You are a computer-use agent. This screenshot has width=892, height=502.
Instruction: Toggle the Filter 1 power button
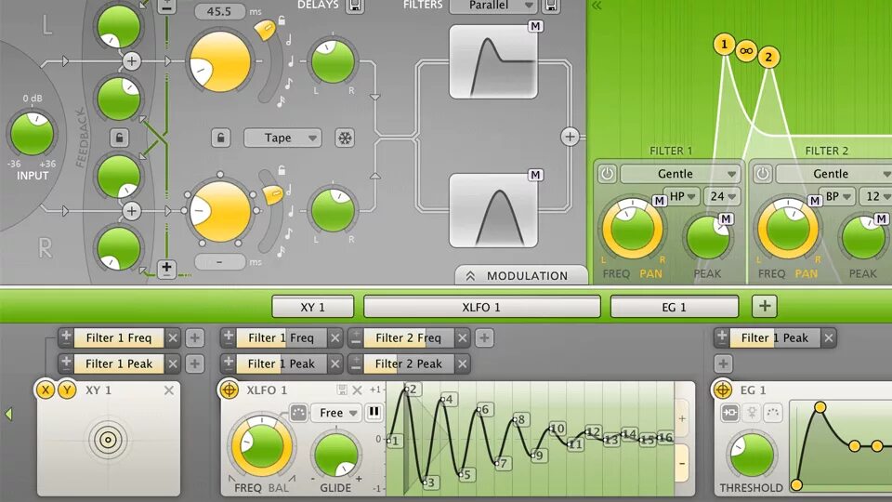pos(607,174)
